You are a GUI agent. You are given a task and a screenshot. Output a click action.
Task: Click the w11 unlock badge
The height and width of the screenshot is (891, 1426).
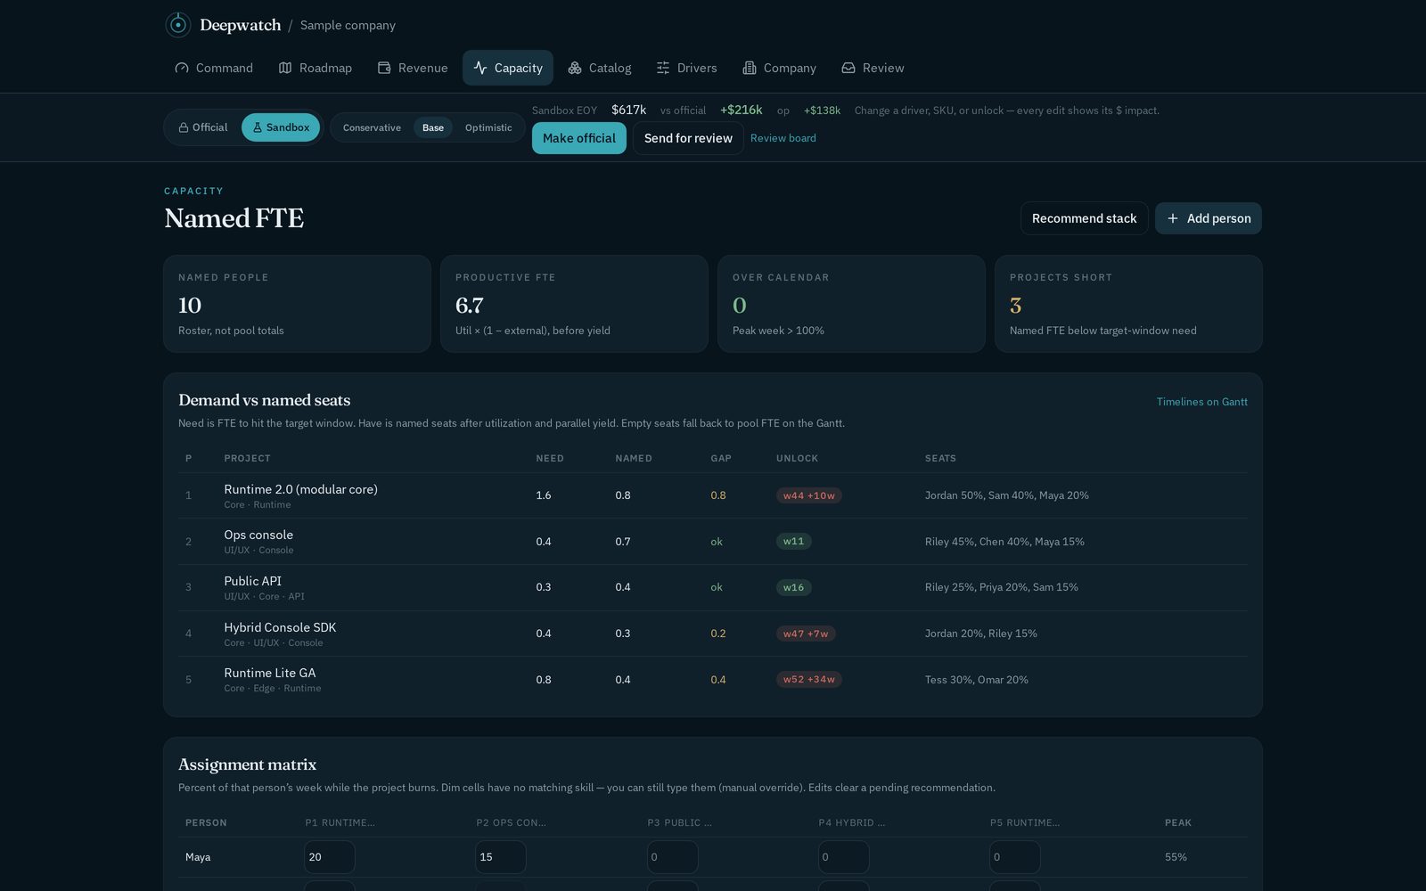(794, 541)
